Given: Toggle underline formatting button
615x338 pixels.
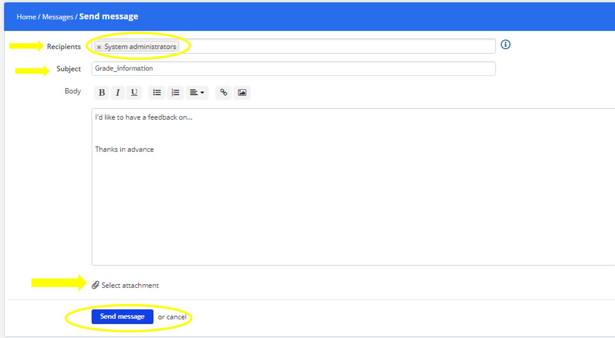Looking at the screenshot, I should click(x=134, y=93).
